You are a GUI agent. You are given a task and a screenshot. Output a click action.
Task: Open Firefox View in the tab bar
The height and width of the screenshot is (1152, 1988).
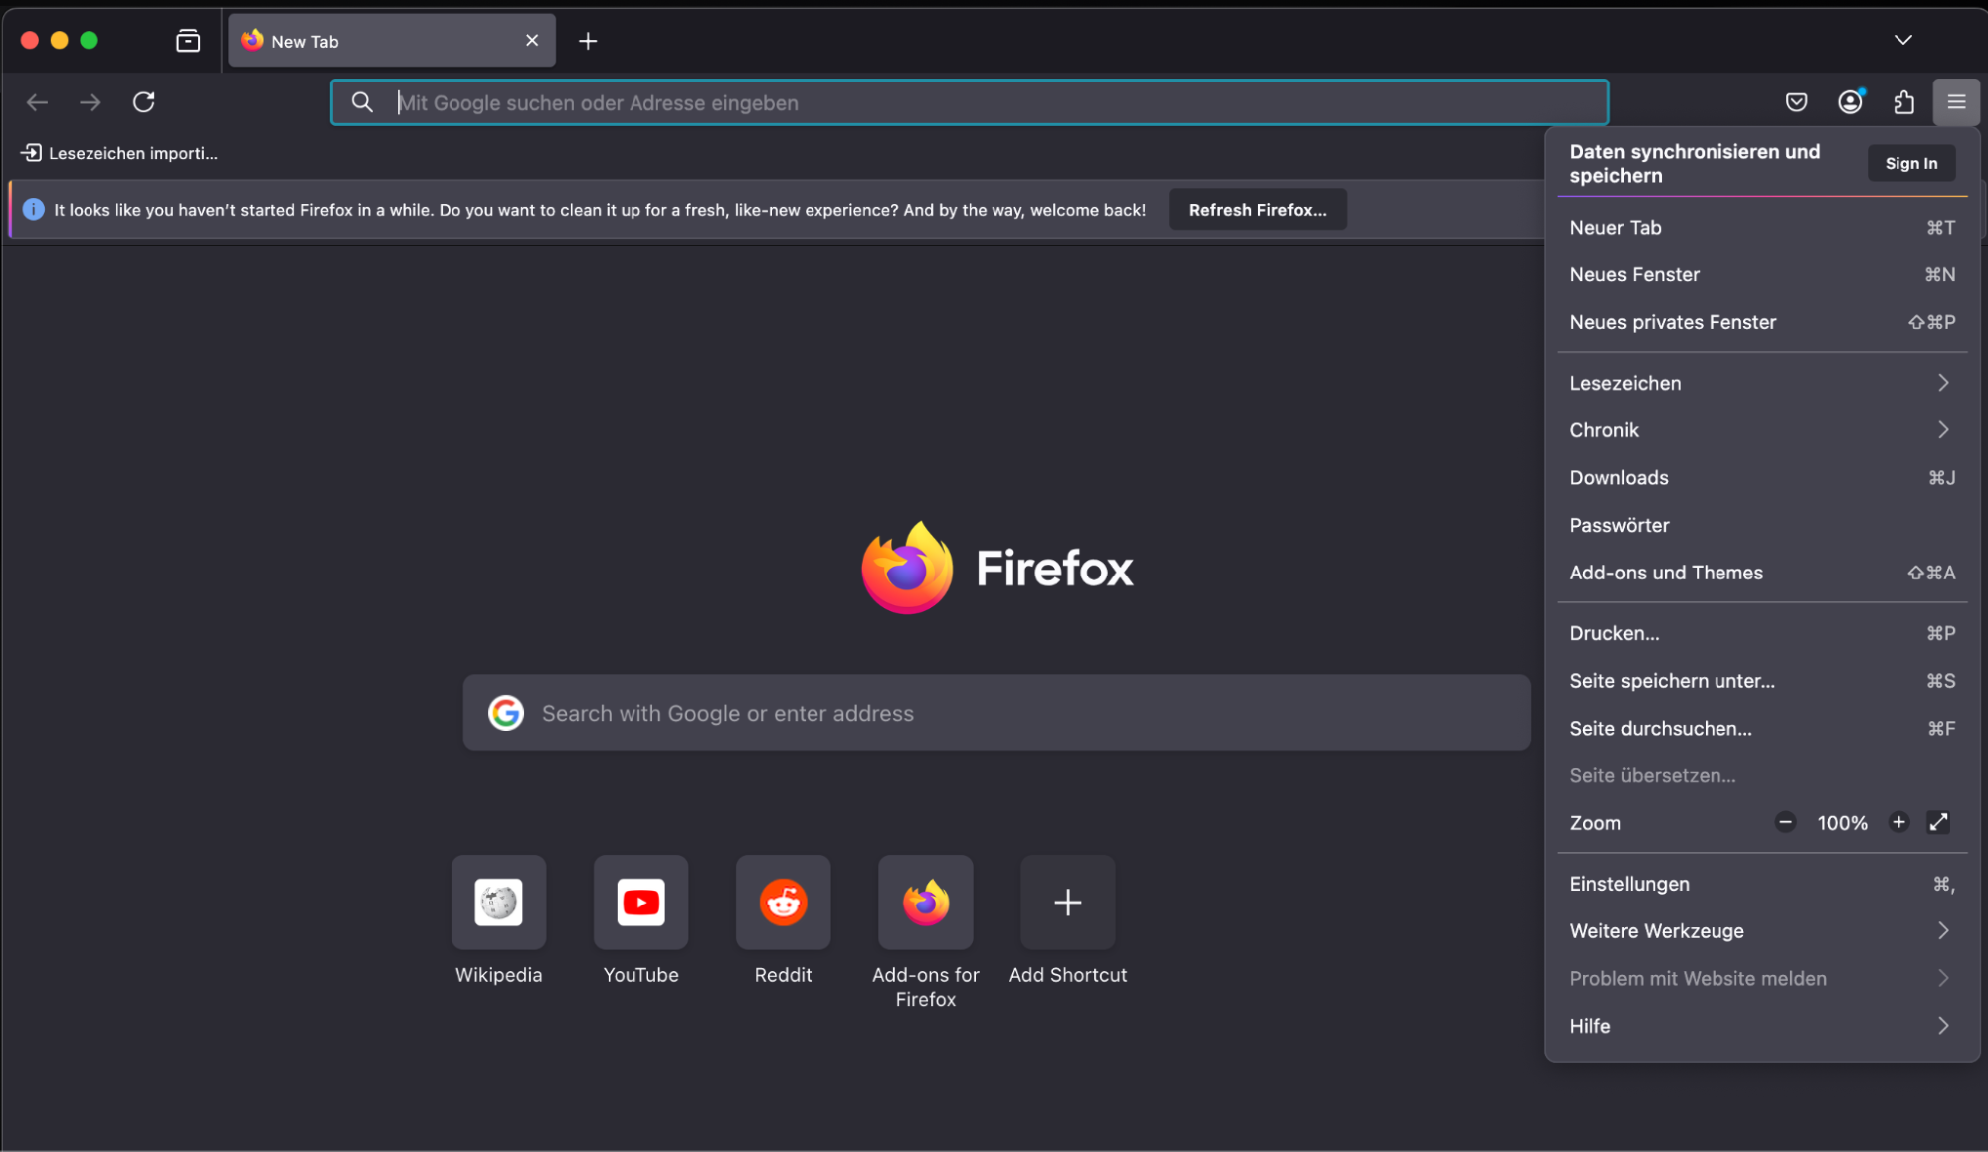tap(187, 40)
